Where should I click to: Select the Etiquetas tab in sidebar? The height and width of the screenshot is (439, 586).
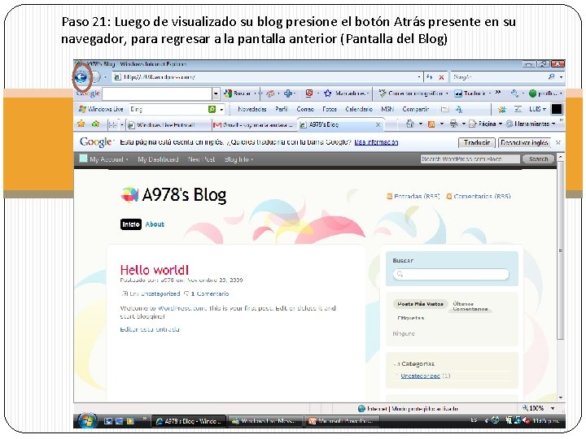pyautogui.click(x=410, y=318)
